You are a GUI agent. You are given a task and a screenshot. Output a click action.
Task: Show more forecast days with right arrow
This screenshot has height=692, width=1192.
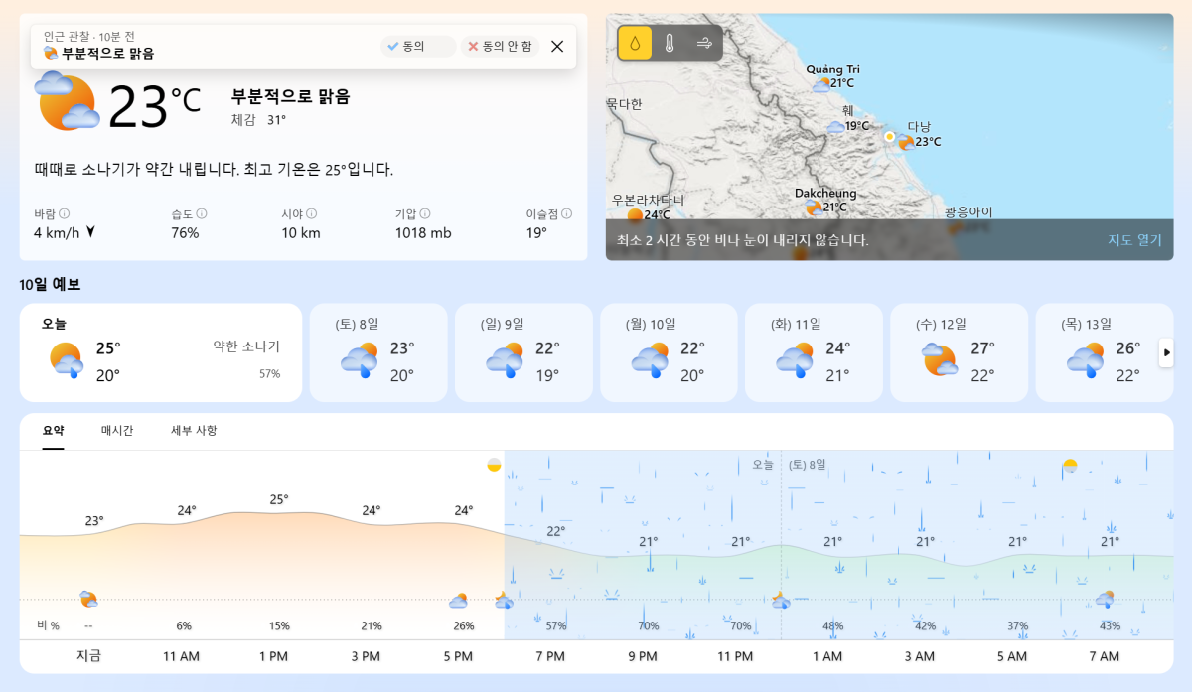1167,352
